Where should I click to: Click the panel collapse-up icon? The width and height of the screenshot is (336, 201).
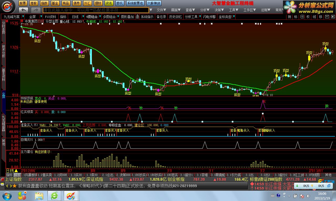327,17
